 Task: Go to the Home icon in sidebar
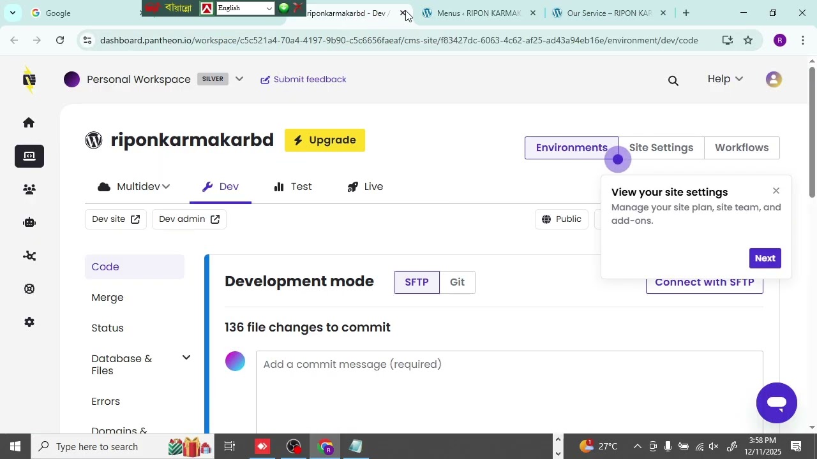pos(29,122)
